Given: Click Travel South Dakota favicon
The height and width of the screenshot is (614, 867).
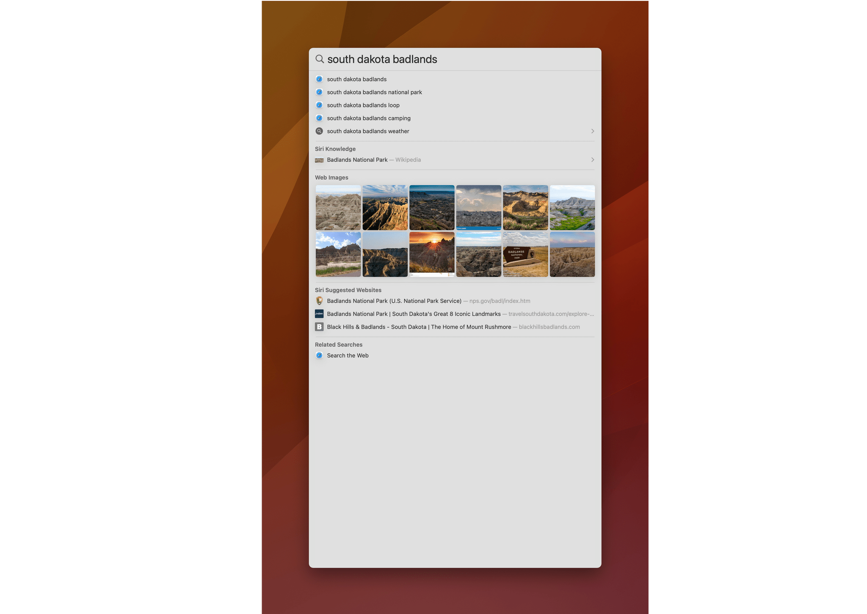Looking at the screenshot, I should click(x=319, y=314).
